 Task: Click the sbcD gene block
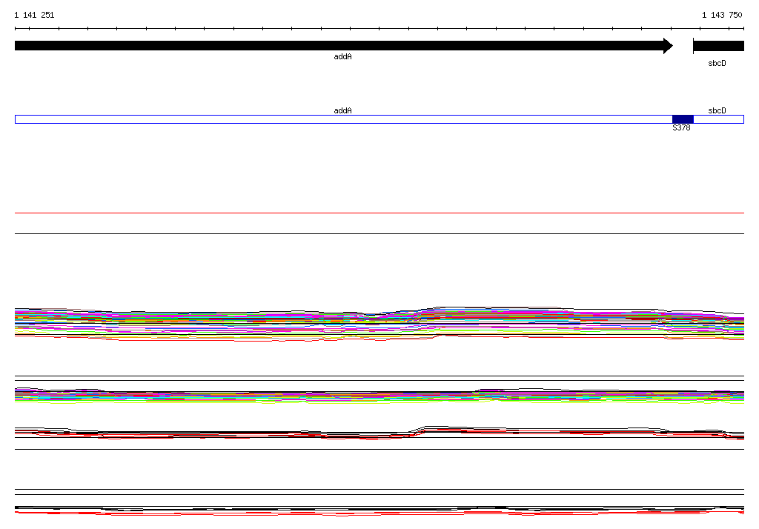(x=718, y=46)
